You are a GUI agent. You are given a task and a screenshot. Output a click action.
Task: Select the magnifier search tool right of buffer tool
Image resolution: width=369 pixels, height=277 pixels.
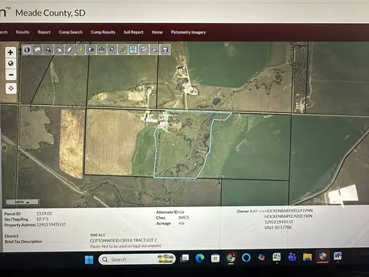click(x=112, y=49)
